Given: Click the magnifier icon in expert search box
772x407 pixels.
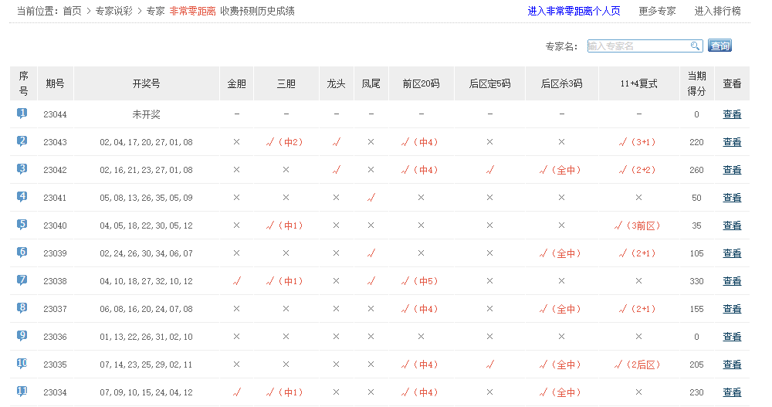Looking at the screenshot, I should pos(695,46).
